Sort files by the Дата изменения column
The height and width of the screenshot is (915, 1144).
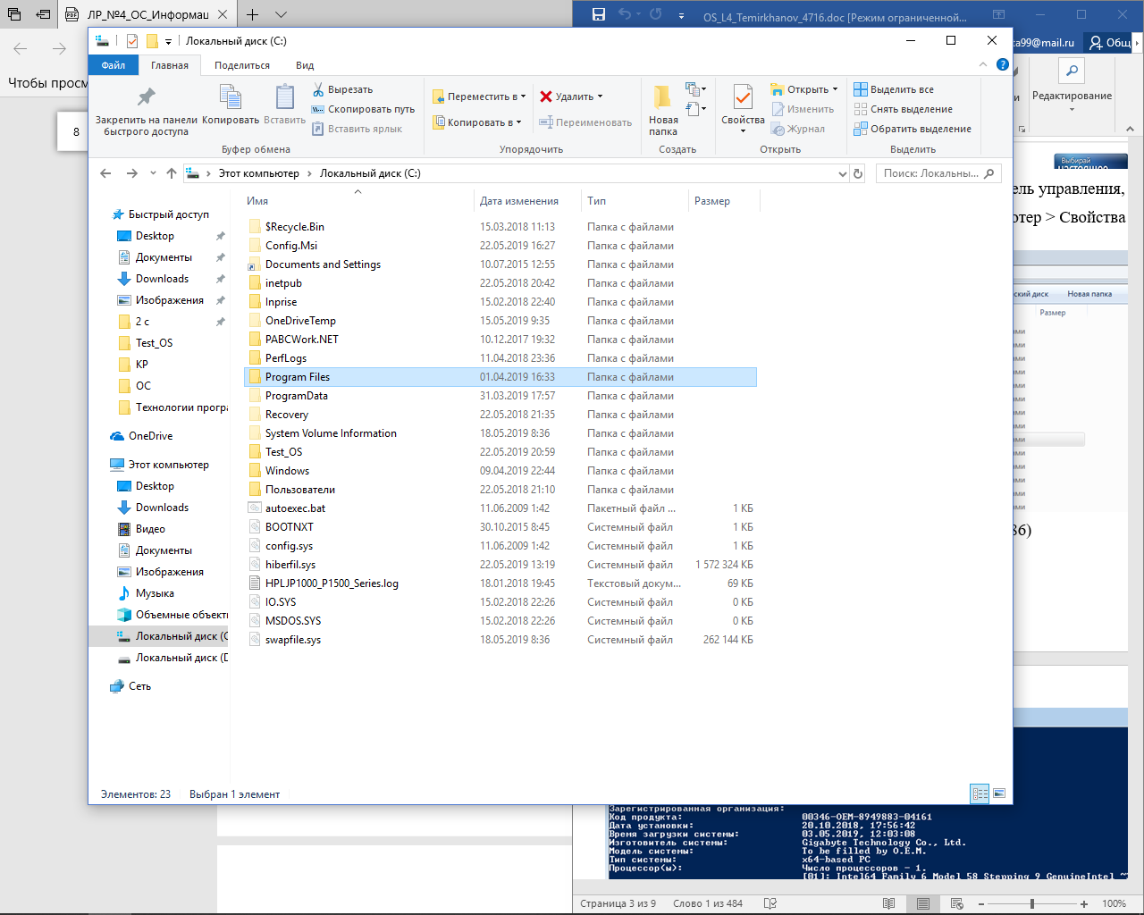click(x=518, y=201)
